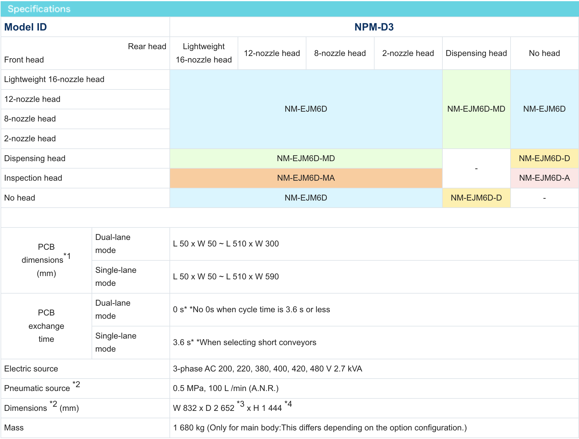The height and width of the screenshot is (439, 579).
Task: Click "NM-EJM6D-D" in the No head row
Action: coord(476,198)
